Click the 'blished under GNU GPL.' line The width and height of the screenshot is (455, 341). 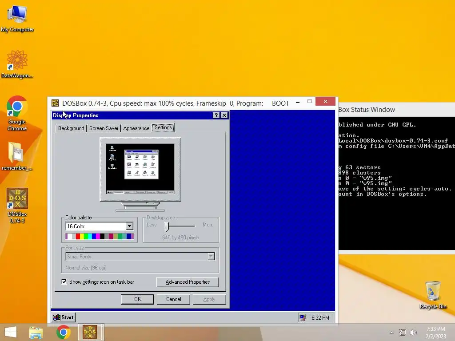(377, 125)
